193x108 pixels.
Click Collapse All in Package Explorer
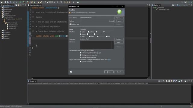click(x=16, y=5)
